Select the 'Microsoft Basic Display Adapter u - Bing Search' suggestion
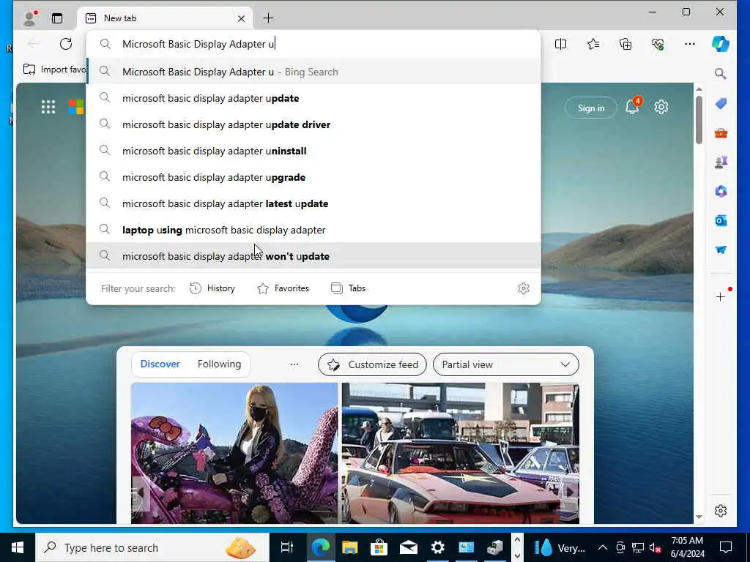 pos(313,72)
